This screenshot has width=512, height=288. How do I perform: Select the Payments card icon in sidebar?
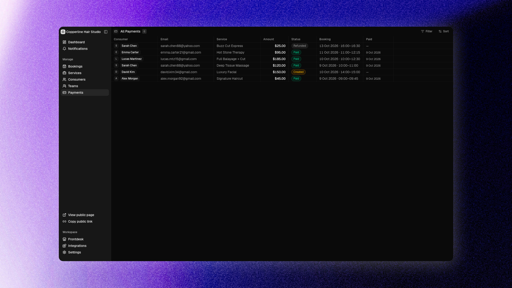(x=64, y=93)
